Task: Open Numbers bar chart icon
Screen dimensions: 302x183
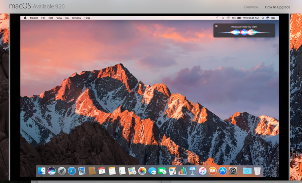Action: pyautogui.click(x=182, y=171)
